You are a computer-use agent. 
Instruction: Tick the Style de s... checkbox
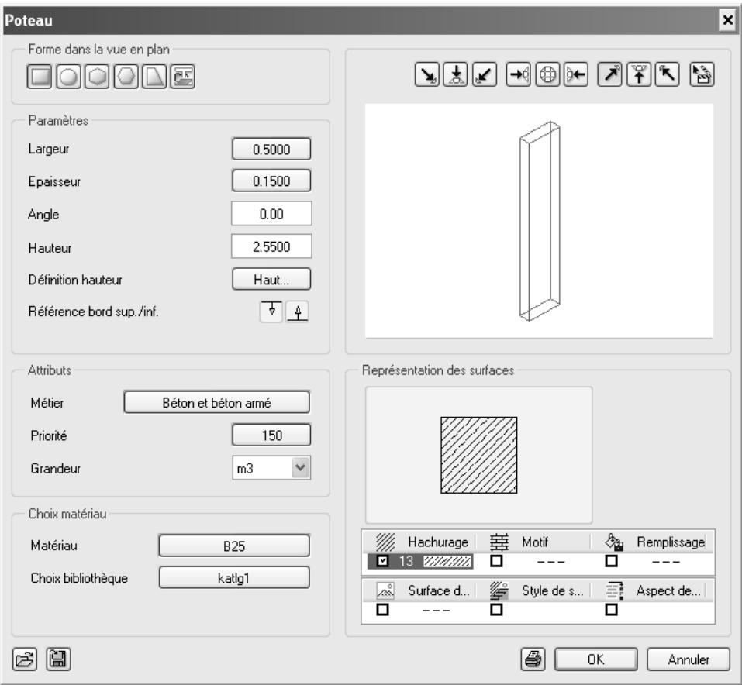pyautogui.click(x=496, y=609)
